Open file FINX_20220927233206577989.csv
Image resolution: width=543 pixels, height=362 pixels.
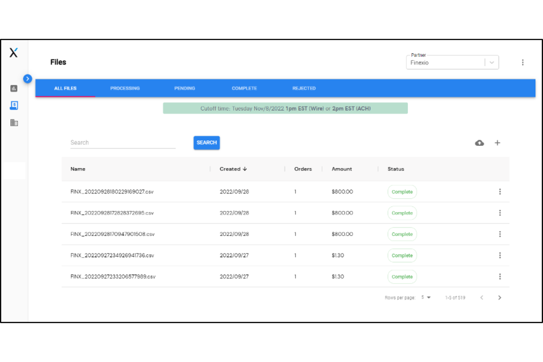point(113,277)
